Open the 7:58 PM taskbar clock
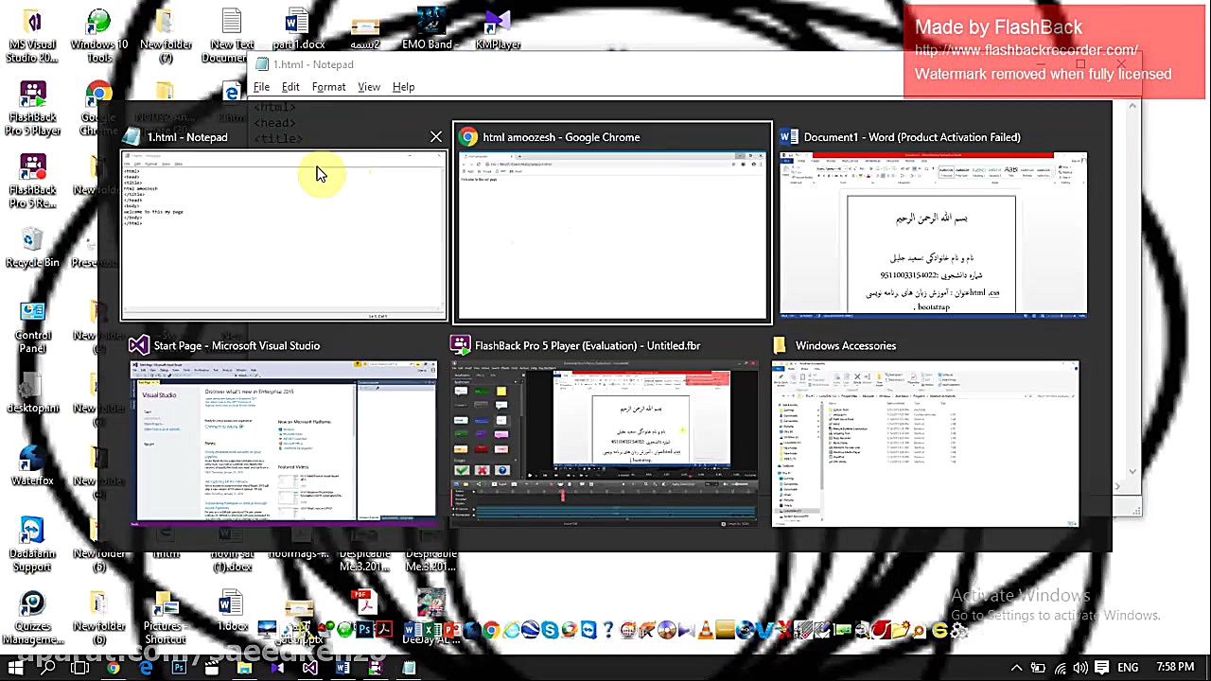Viewport: 1211px width, 681px height. pos(1175,668)
